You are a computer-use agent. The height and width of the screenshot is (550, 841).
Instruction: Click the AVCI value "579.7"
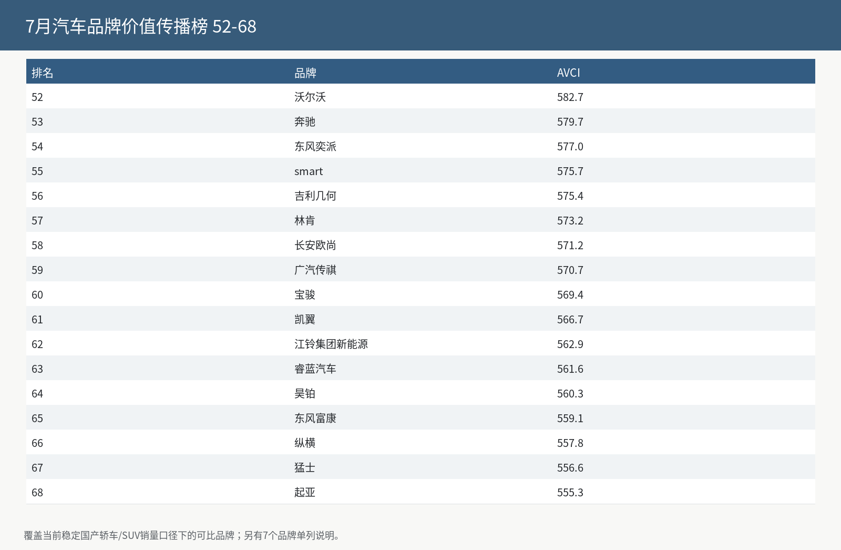[570, 121]
